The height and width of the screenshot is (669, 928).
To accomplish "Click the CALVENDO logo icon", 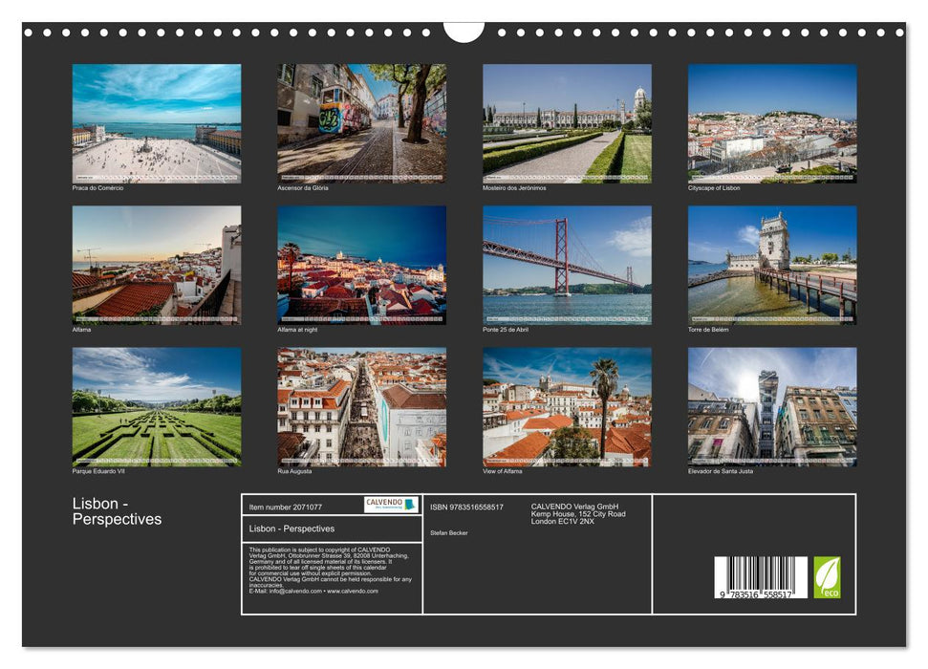I will (x=408, y=505).
